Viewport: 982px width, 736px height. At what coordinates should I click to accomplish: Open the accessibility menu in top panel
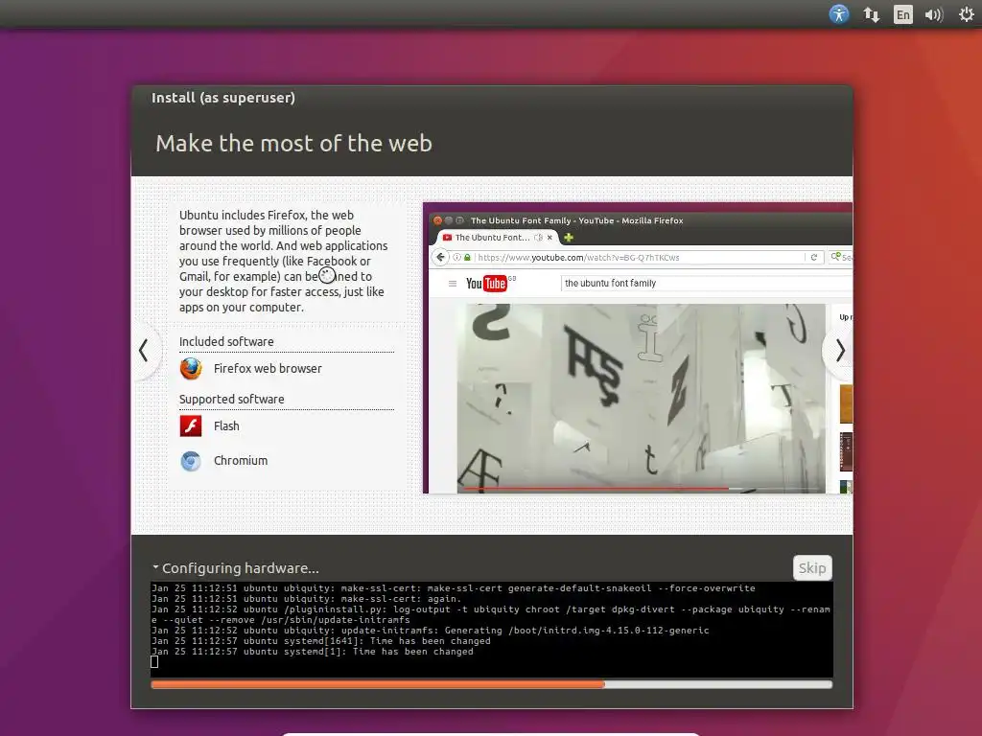click(838, 13)
